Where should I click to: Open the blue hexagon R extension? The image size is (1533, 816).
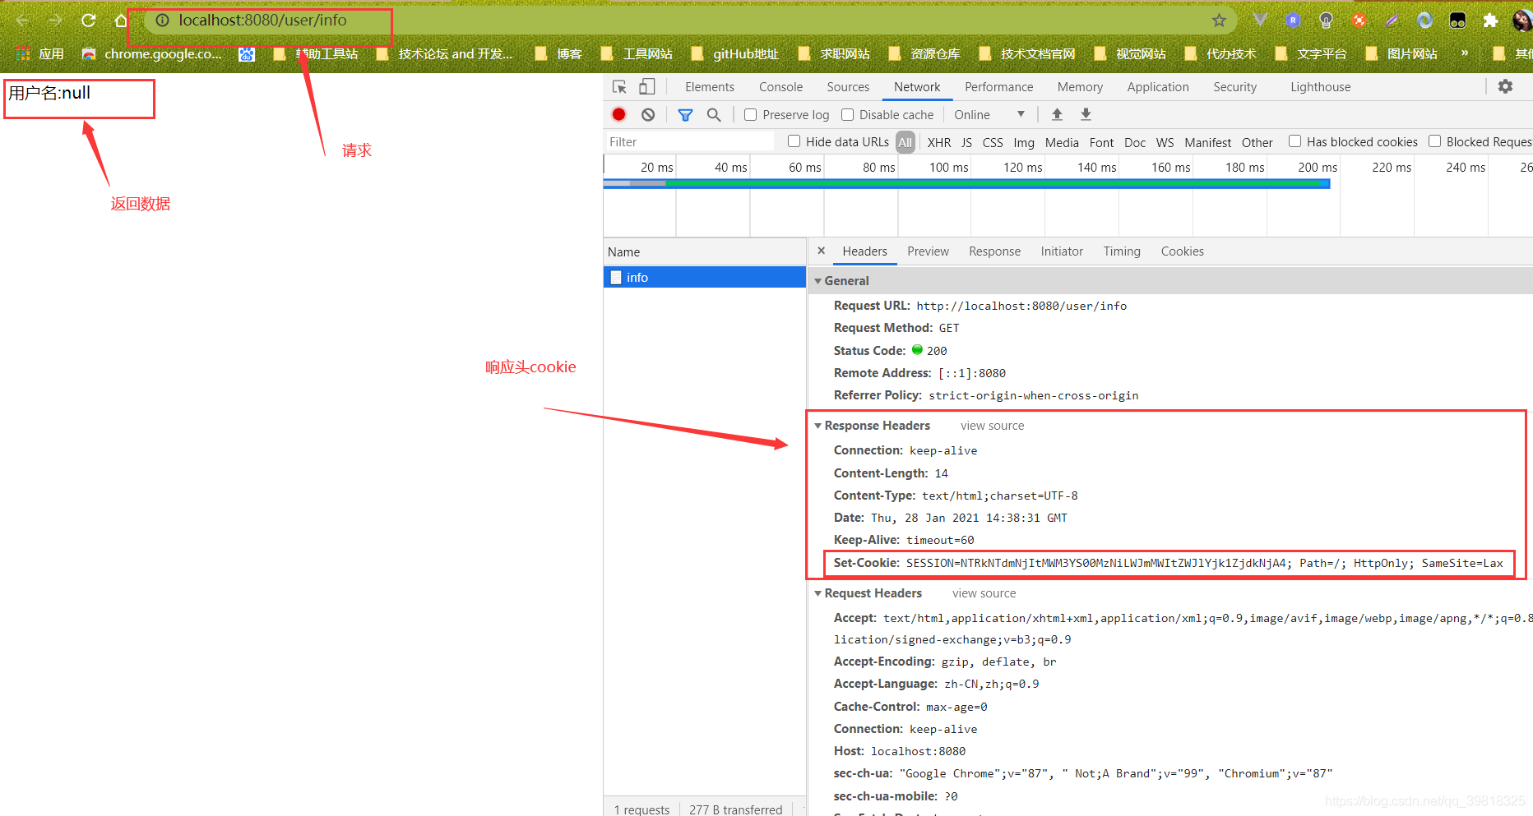coord(1293,21)
